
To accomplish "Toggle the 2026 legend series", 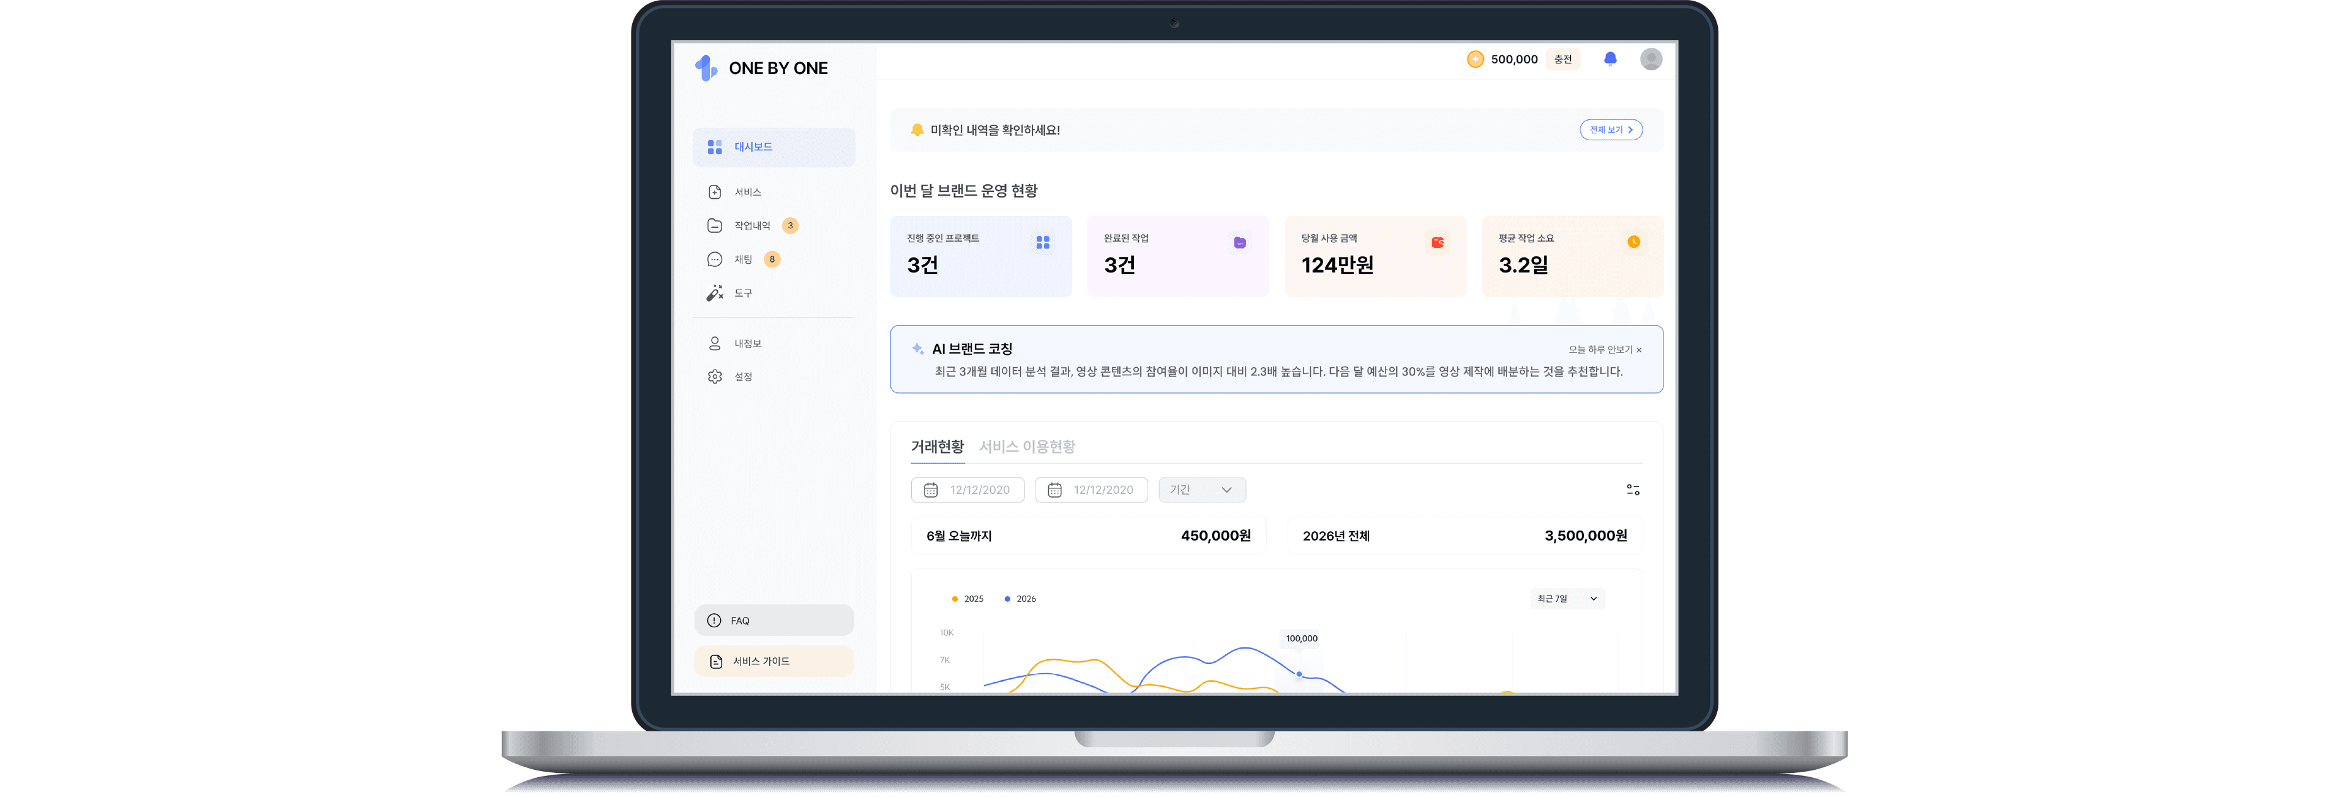I will [x=1020, y=599].
